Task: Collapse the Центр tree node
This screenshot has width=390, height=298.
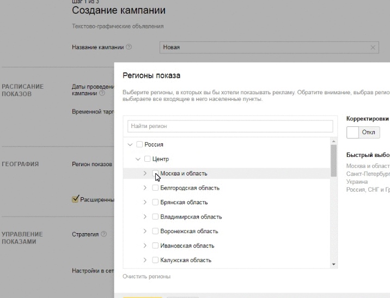Action: [138, 159]
